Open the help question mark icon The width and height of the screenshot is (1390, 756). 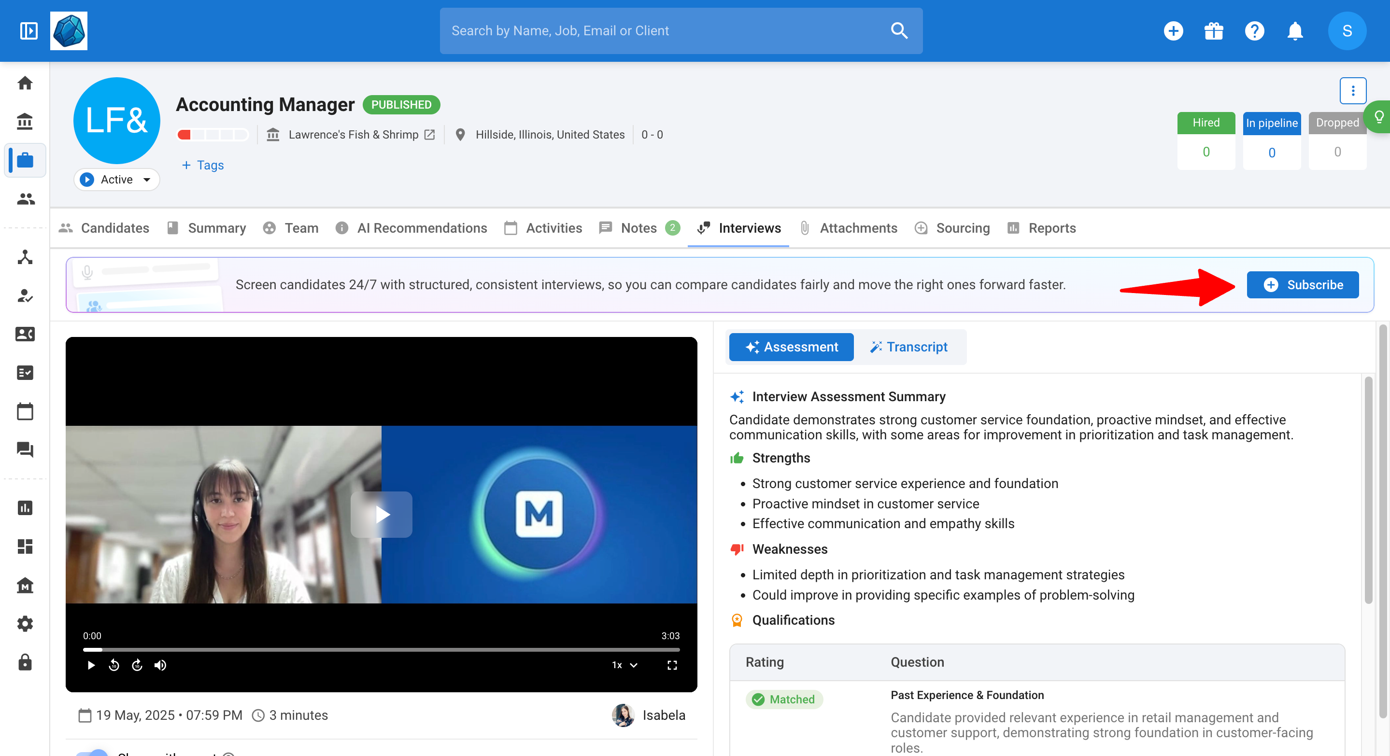[1254, 31]
